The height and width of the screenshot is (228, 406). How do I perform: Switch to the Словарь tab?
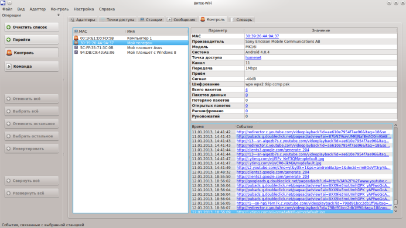pyautogui.click(x=241, y=20)
